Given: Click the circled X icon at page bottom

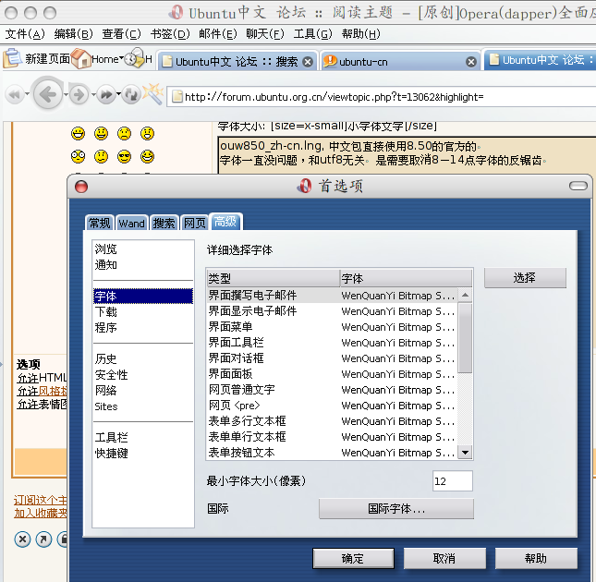Looking at the screenshot, I should pyautogui.click(x=22, y=540).
